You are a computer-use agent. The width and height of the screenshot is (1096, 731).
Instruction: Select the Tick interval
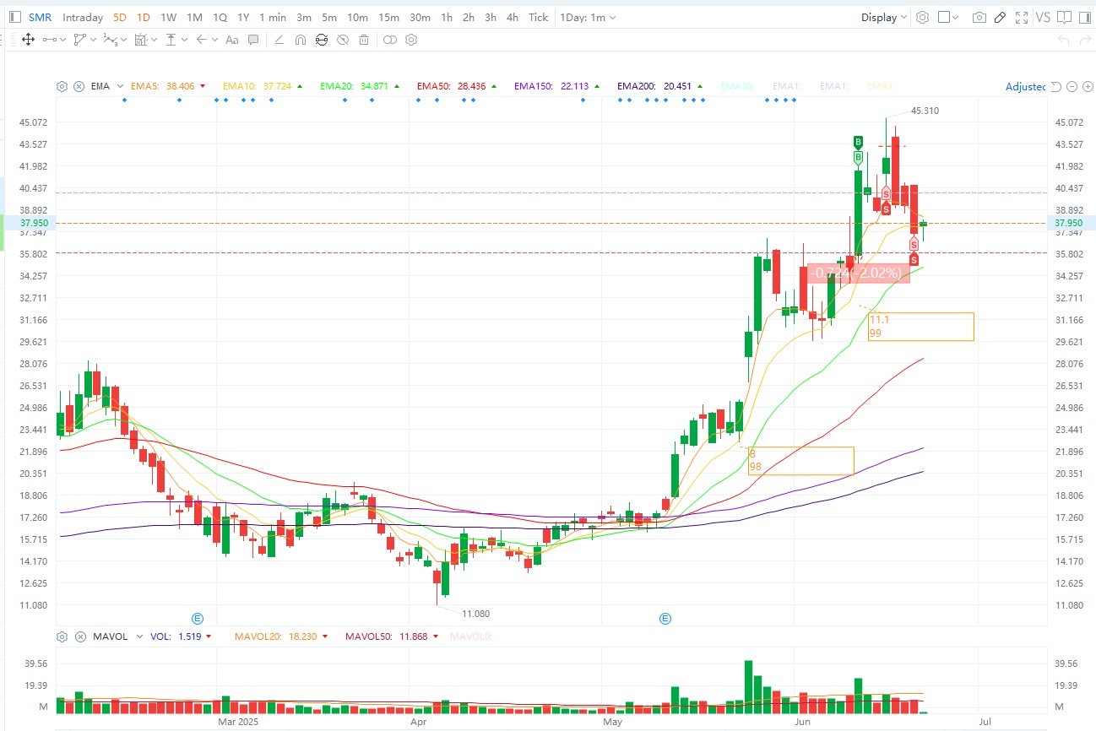(x=538, y=17)
